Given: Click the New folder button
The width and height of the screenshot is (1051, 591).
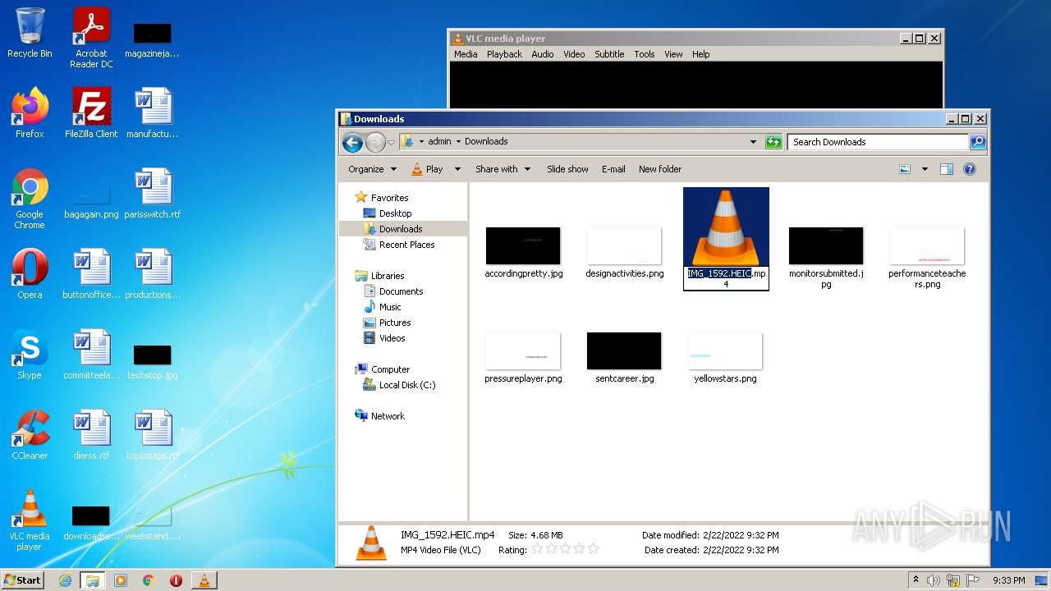Looking at the screenshot, I should tap(660, 169).
